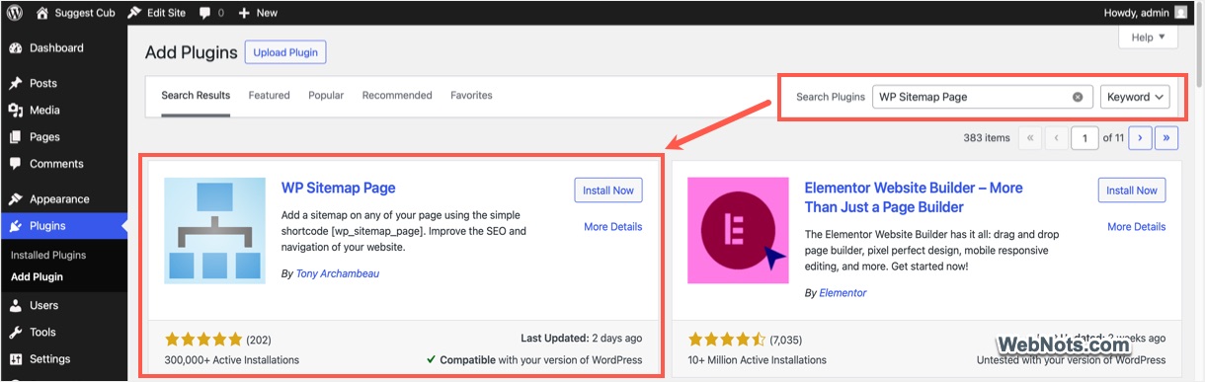Click the Comments icon in sidebar
This screenshot has width=1205, height=382.
[15, 164]
